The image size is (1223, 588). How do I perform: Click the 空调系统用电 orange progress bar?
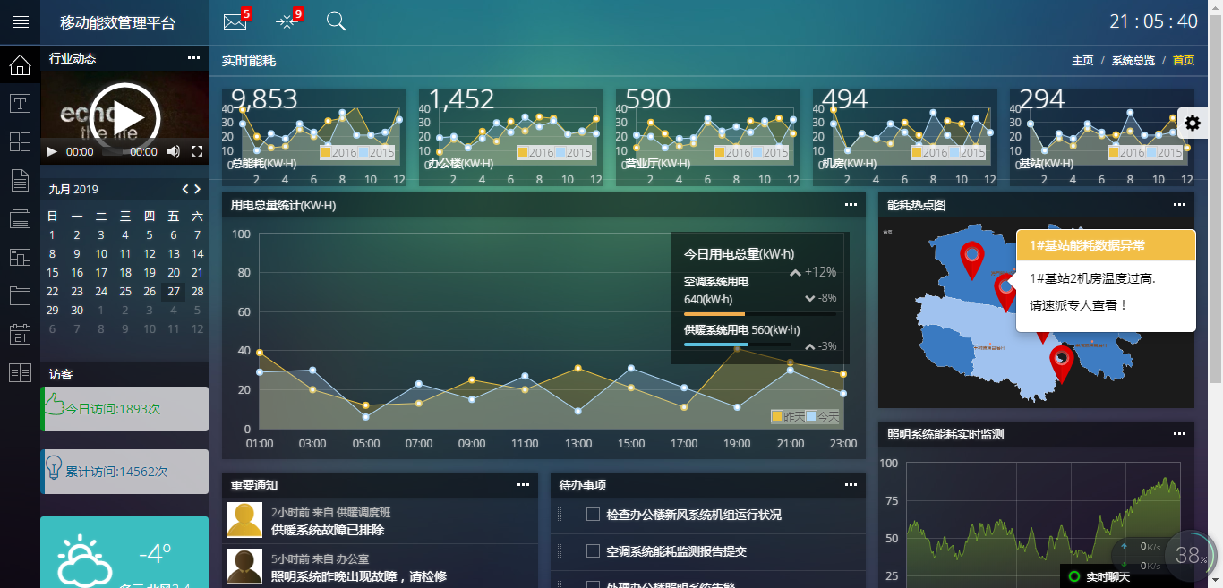coord(714,314)
